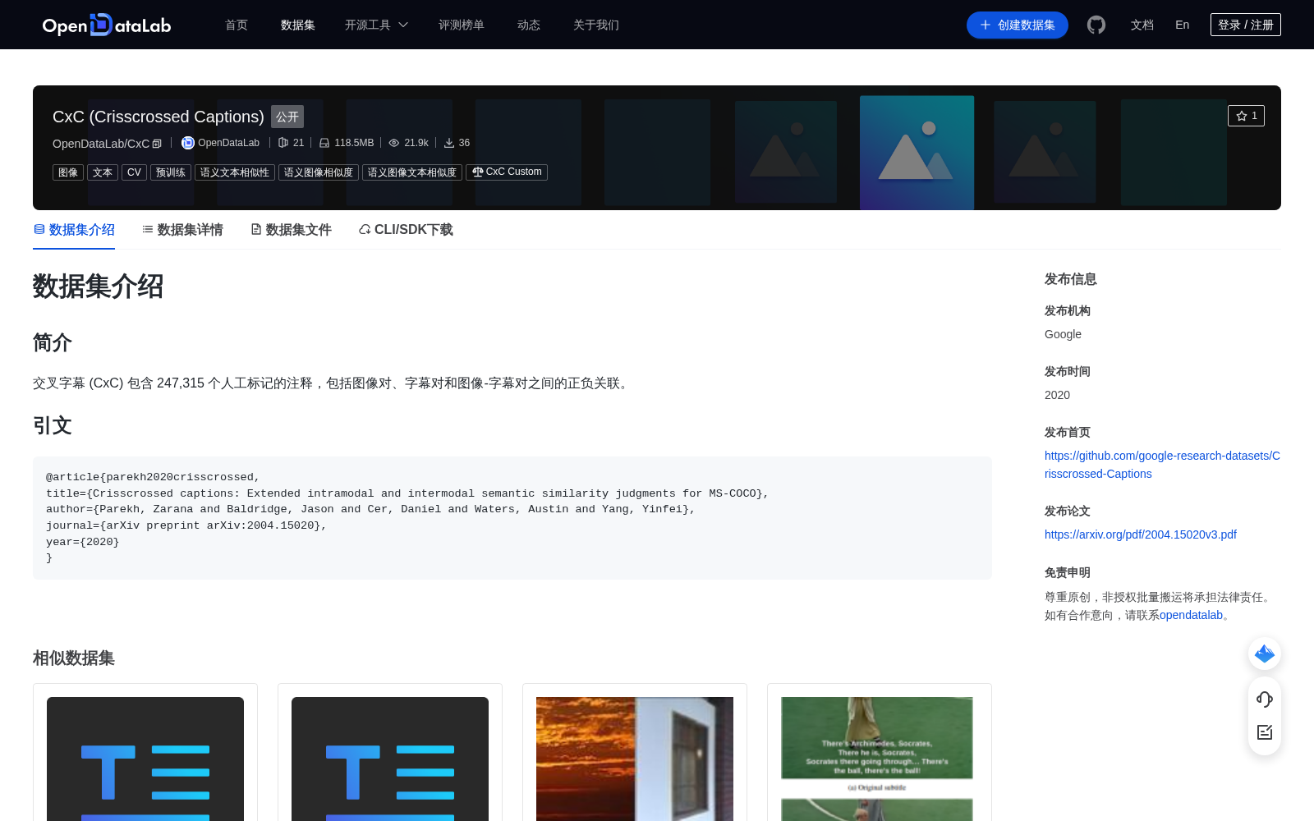This screenshot has width=1314, height=821.
Task: Click the CxC (Crisscrossed Captions) title
Action: coord(159,117)
